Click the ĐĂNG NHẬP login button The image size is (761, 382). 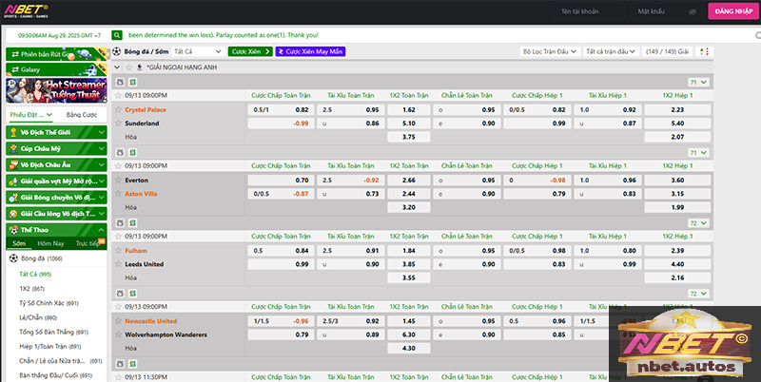729,11
